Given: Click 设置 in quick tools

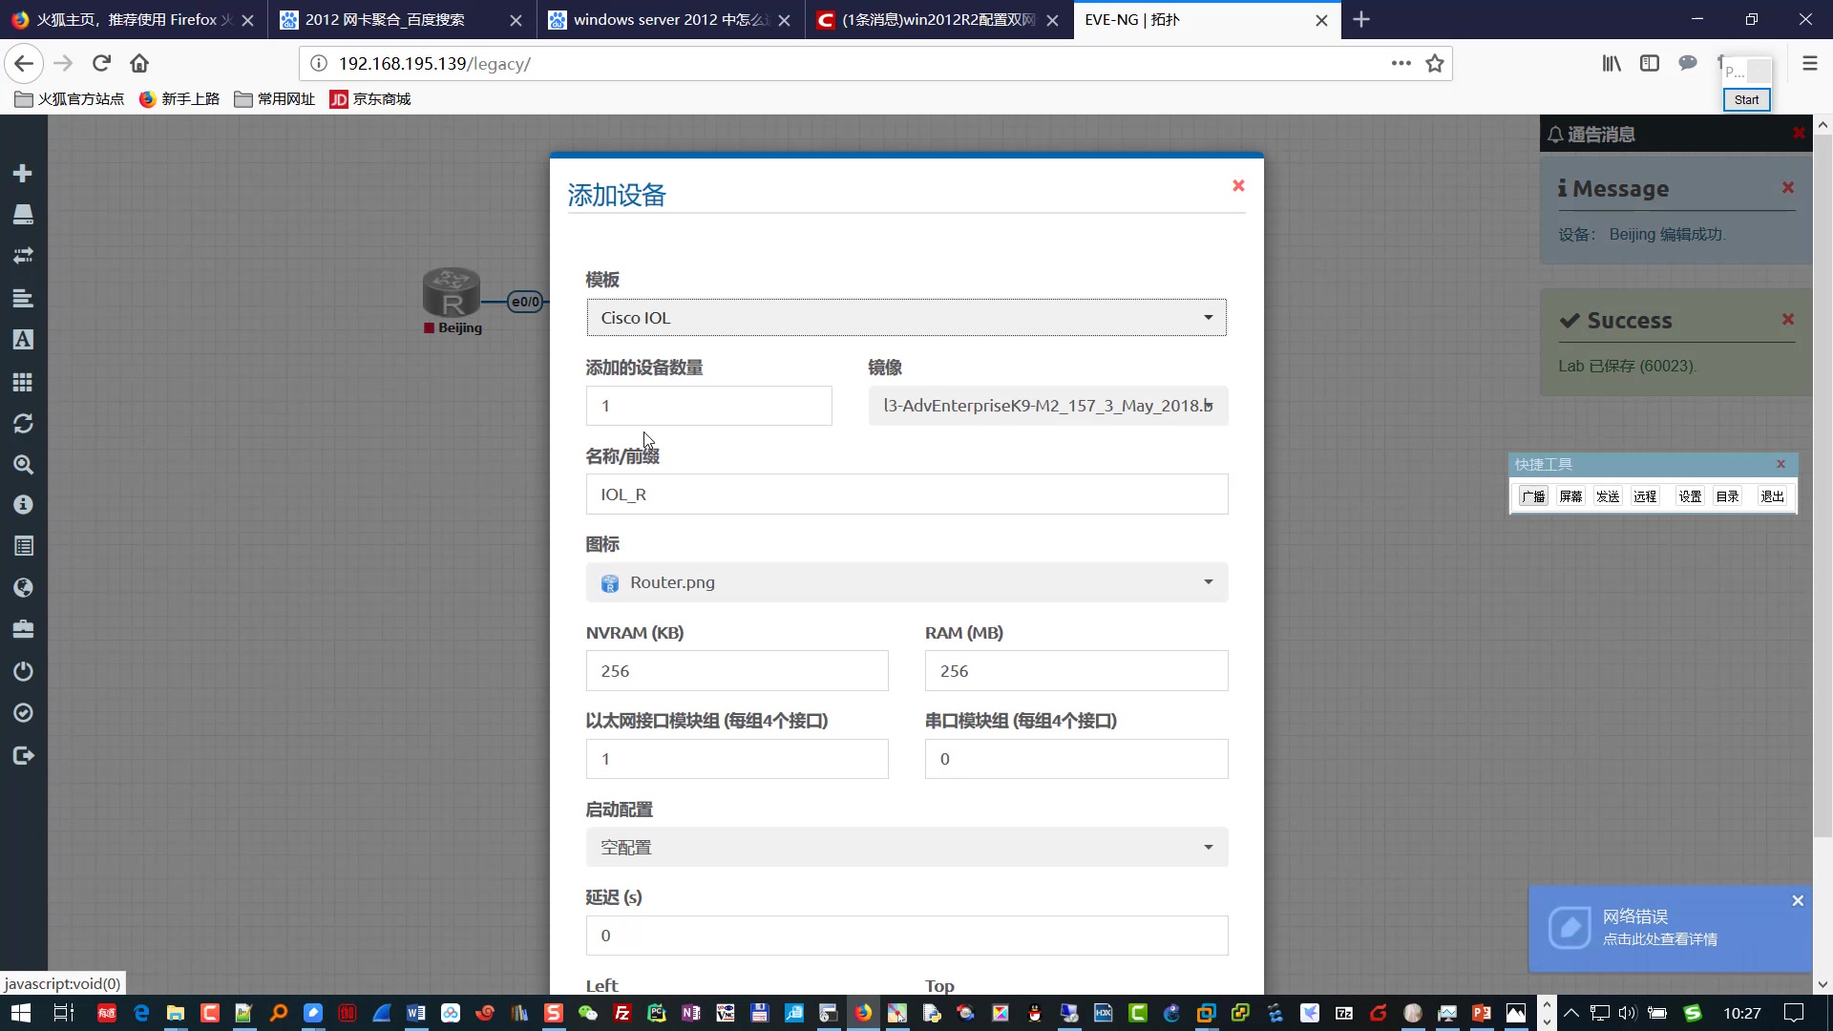Looking at the screenshot, I should 1691,496.
